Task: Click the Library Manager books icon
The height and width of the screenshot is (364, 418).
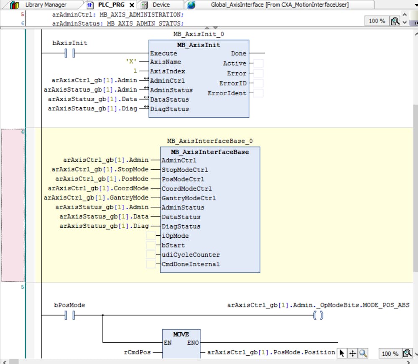Action: (15, 5)
